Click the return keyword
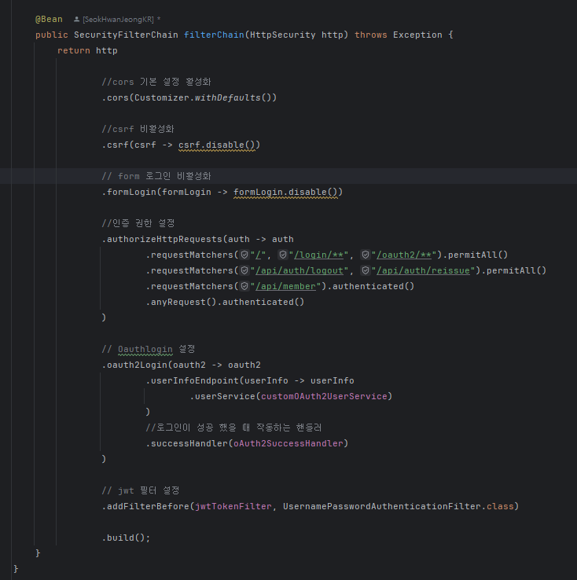This screenshot has width=577, height=580. click(x=74, y=50)
